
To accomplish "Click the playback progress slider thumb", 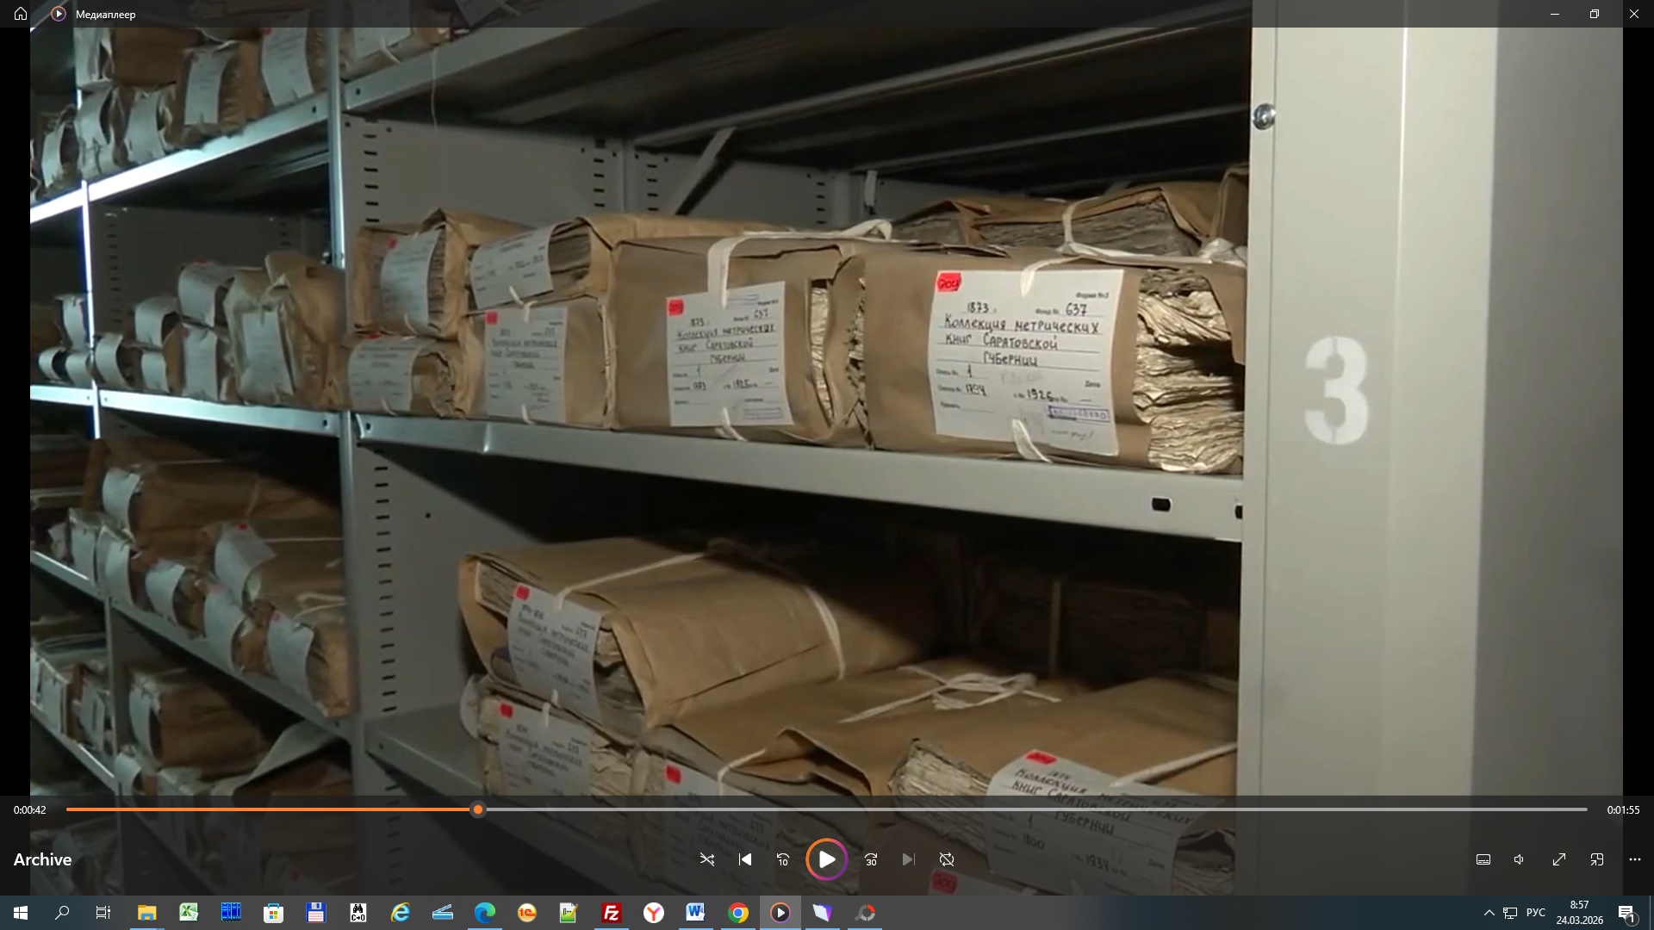I will 478,809.
